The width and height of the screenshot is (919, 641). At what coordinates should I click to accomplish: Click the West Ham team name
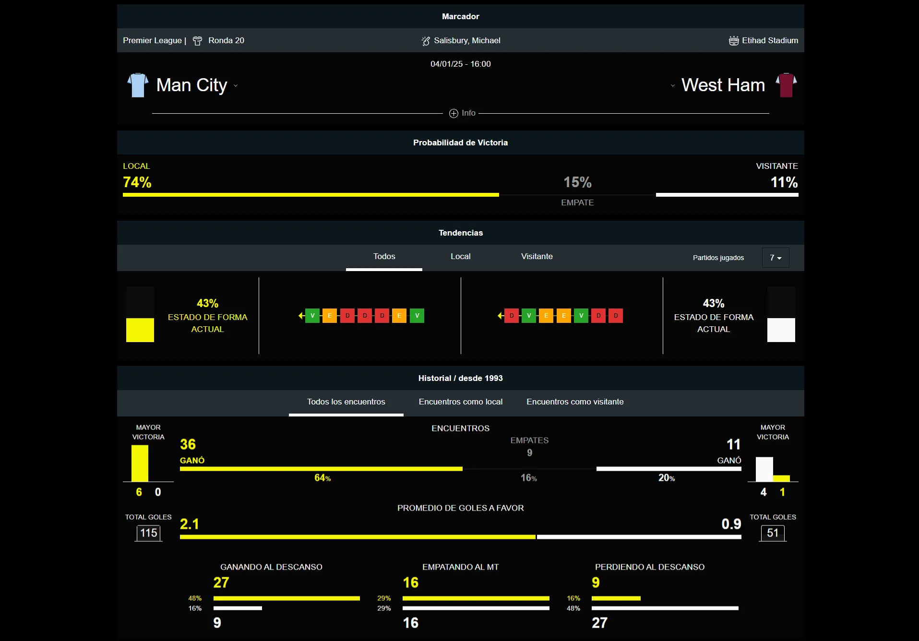(x=723, y=85)
